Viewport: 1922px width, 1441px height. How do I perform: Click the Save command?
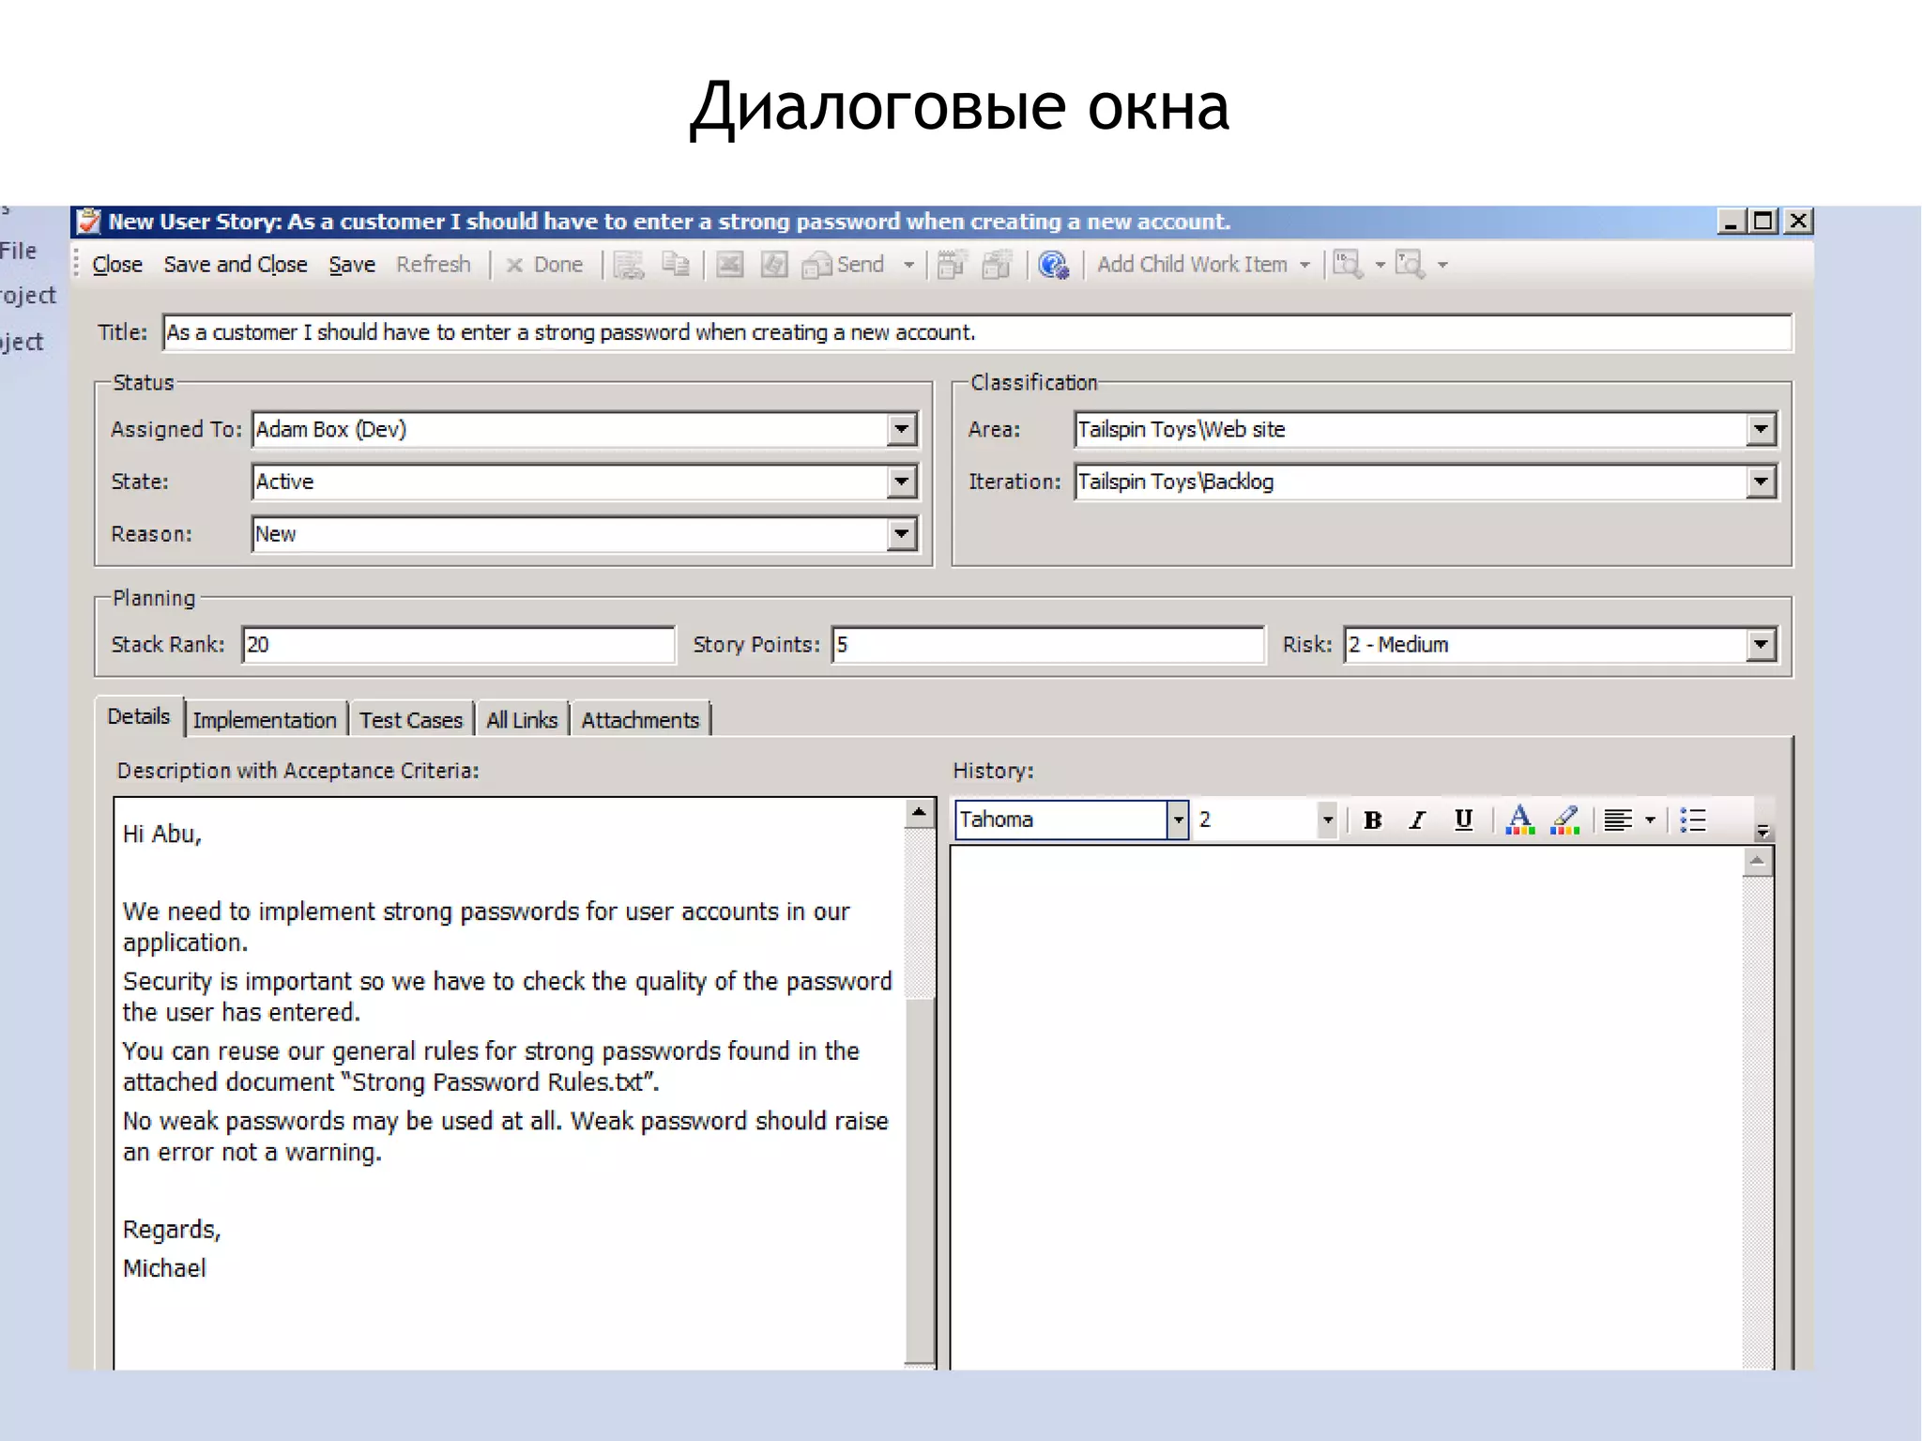click(x=352, y=265)
